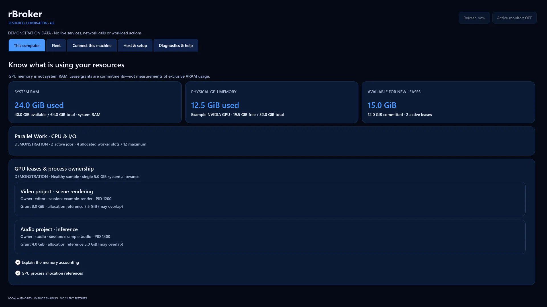
Task: Click GPU leases & process ownership heading
Action: click(x=54, y=169)
